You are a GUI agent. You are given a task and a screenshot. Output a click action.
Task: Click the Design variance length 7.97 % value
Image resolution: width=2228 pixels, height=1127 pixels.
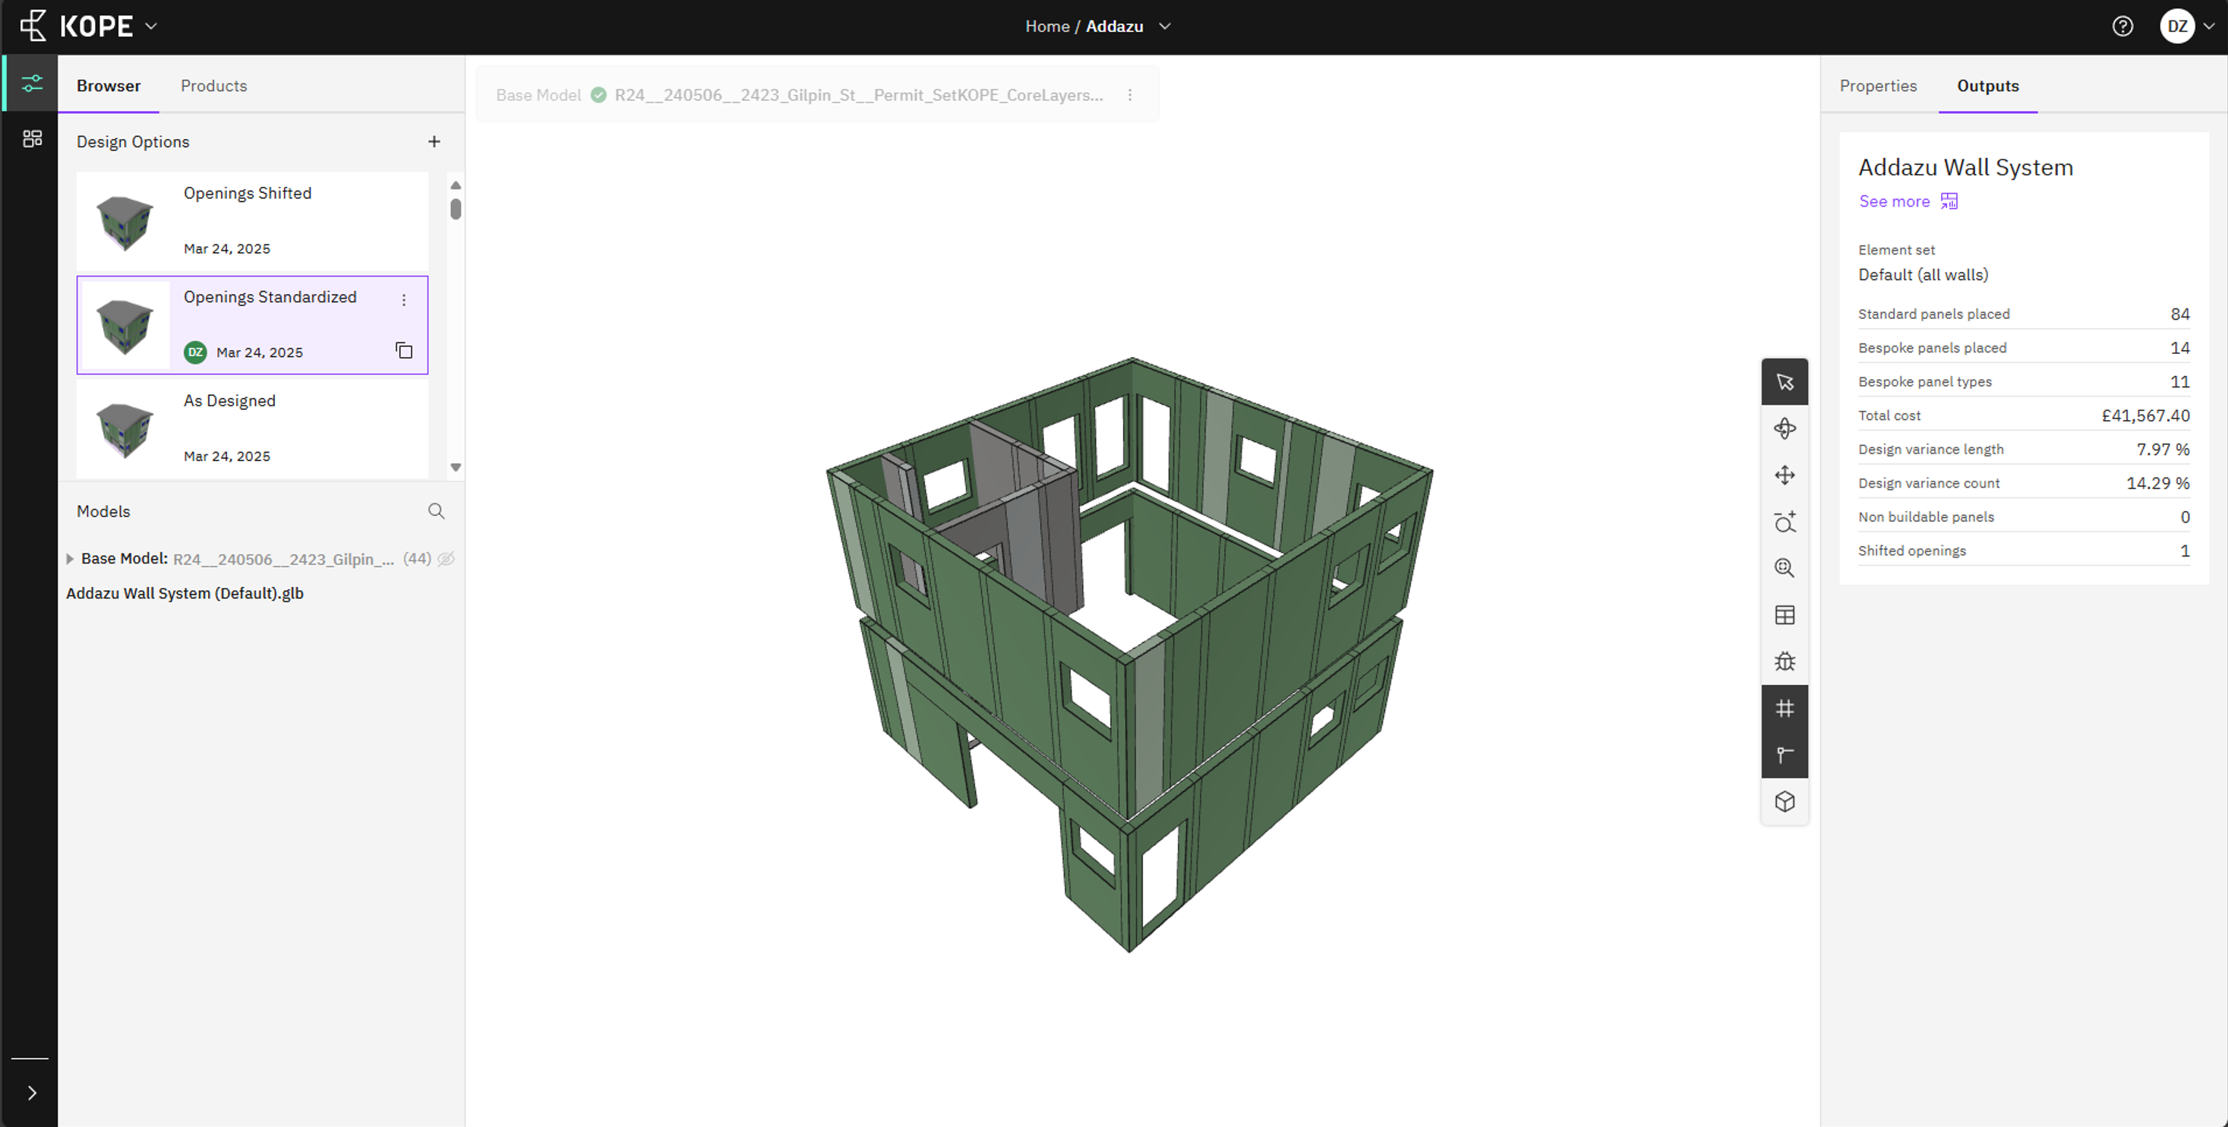click(x=2163, y=449)
